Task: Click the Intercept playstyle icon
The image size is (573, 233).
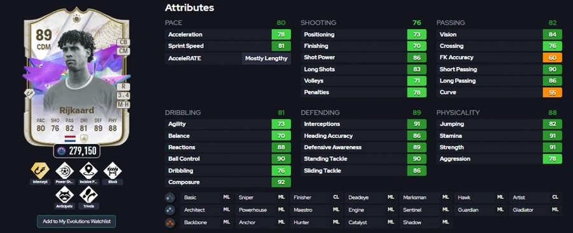Action: click(x=40, y=170)
